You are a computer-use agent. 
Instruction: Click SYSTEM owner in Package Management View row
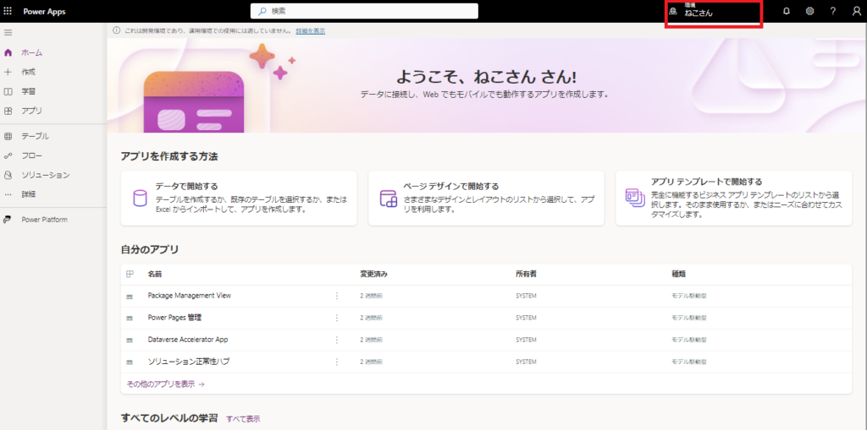pos(526,296)
